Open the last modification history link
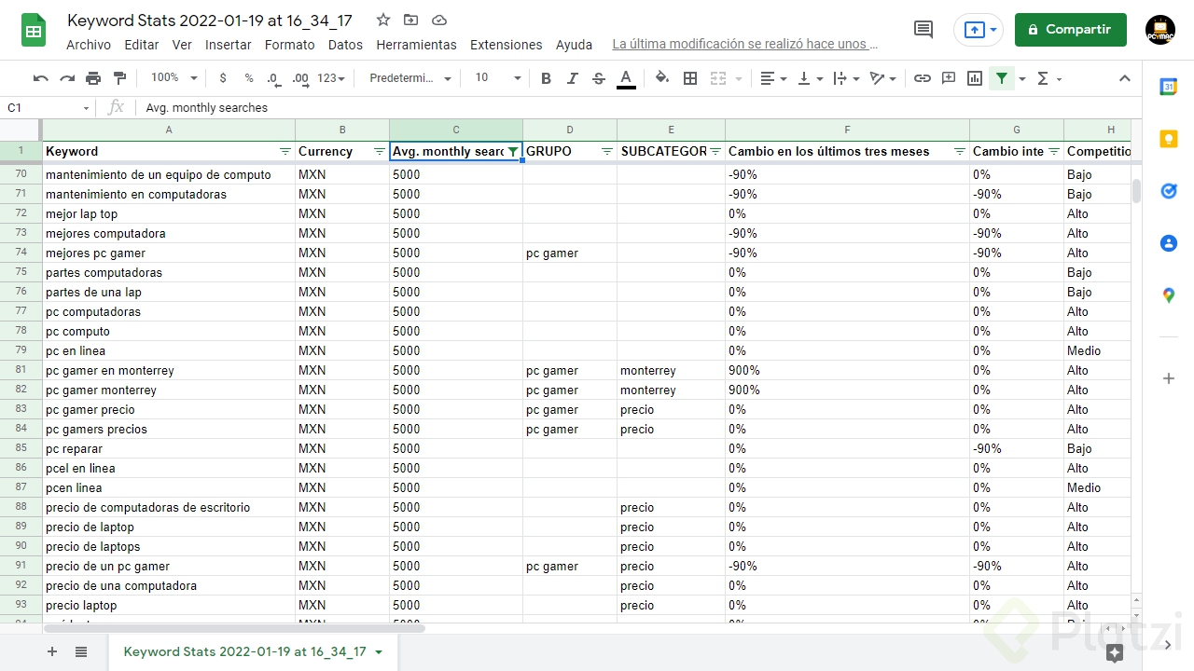Image resolution: width=1194 pixels, height=671 pixels. coord(744,45)
